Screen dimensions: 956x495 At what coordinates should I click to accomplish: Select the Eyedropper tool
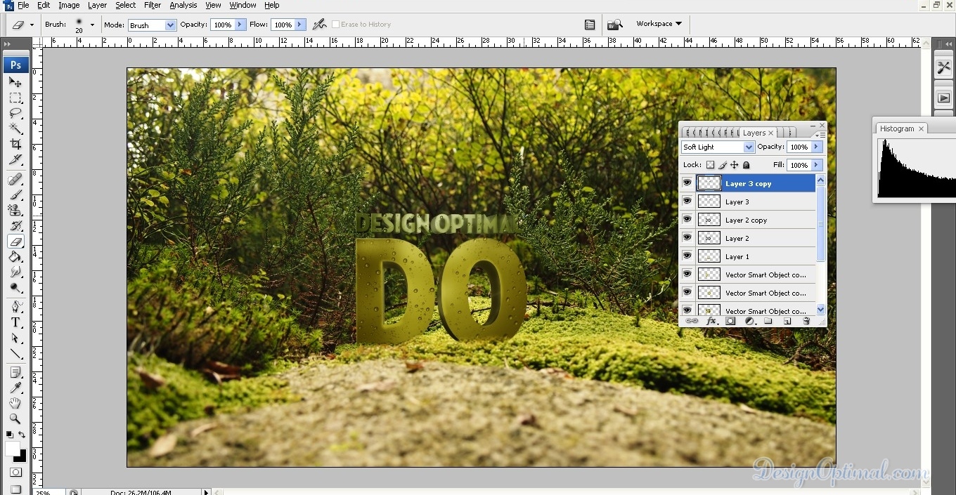click(15, 388)
